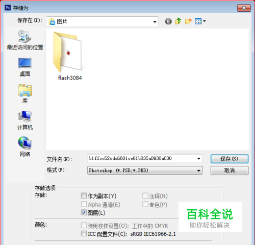The image size is (255, 245).
Task: Click the Save 保存(S) button
Action: coord(229,159)
